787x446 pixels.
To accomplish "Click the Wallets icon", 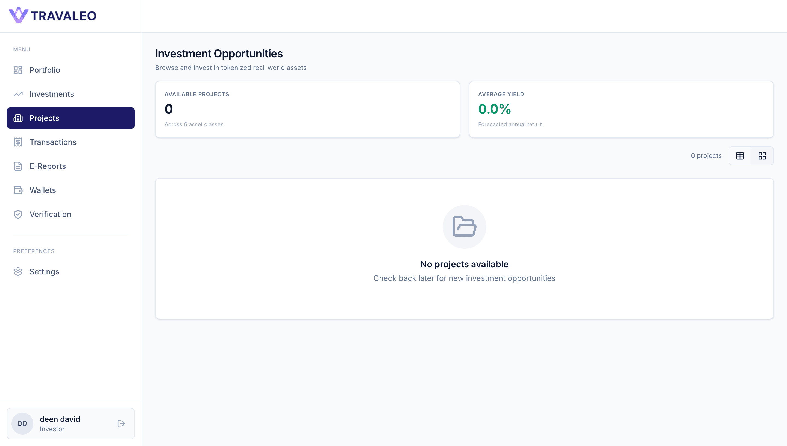I will [x=18, y=190].
